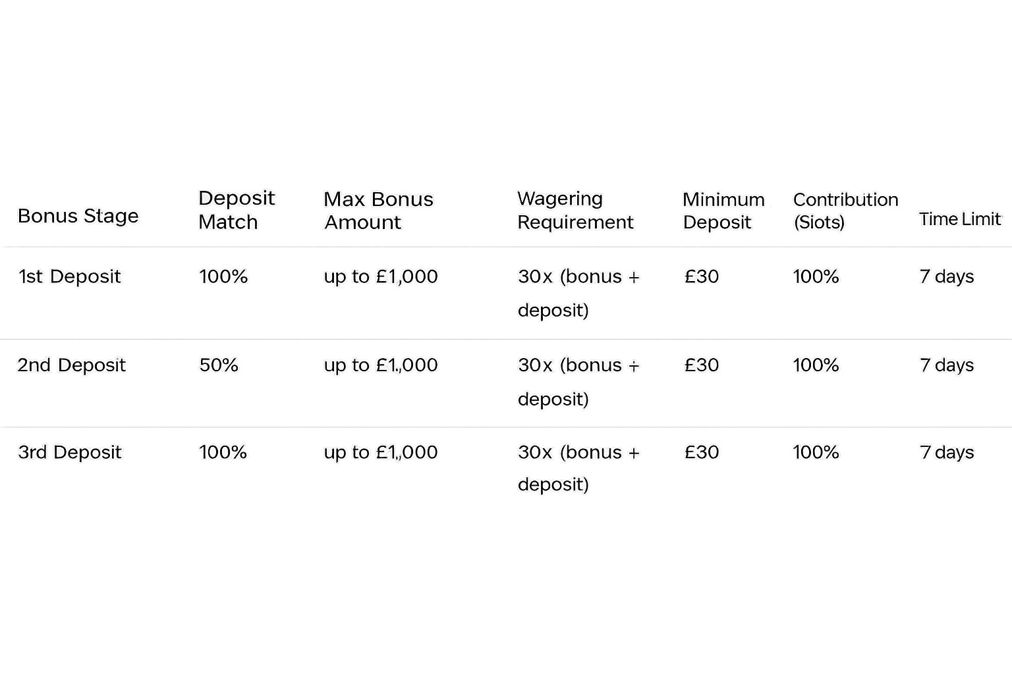Viewport: 1012px width, 674px height.
Task: Click 2nd Deposit's slots contribution value
Action: (x=815, y=365)
